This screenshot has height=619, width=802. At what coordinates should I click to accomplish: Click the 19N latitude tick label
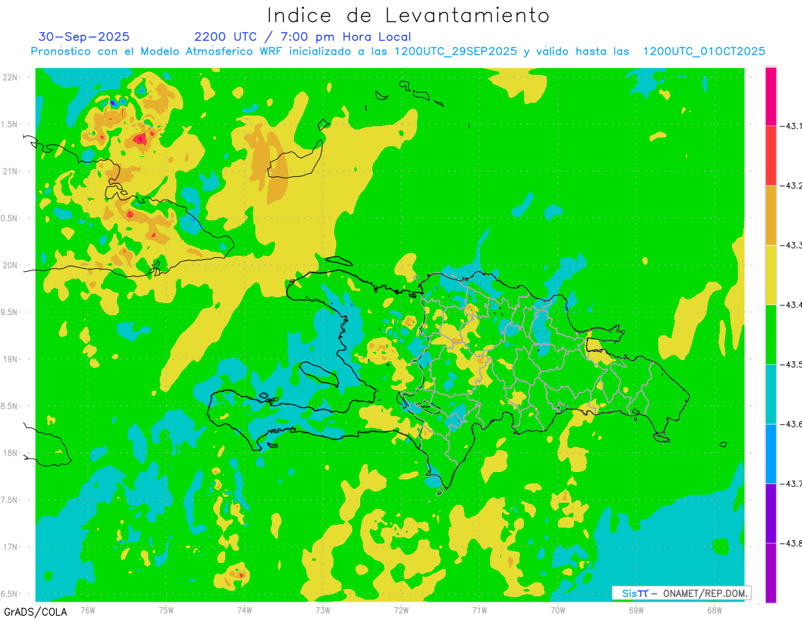coord(10,359)
